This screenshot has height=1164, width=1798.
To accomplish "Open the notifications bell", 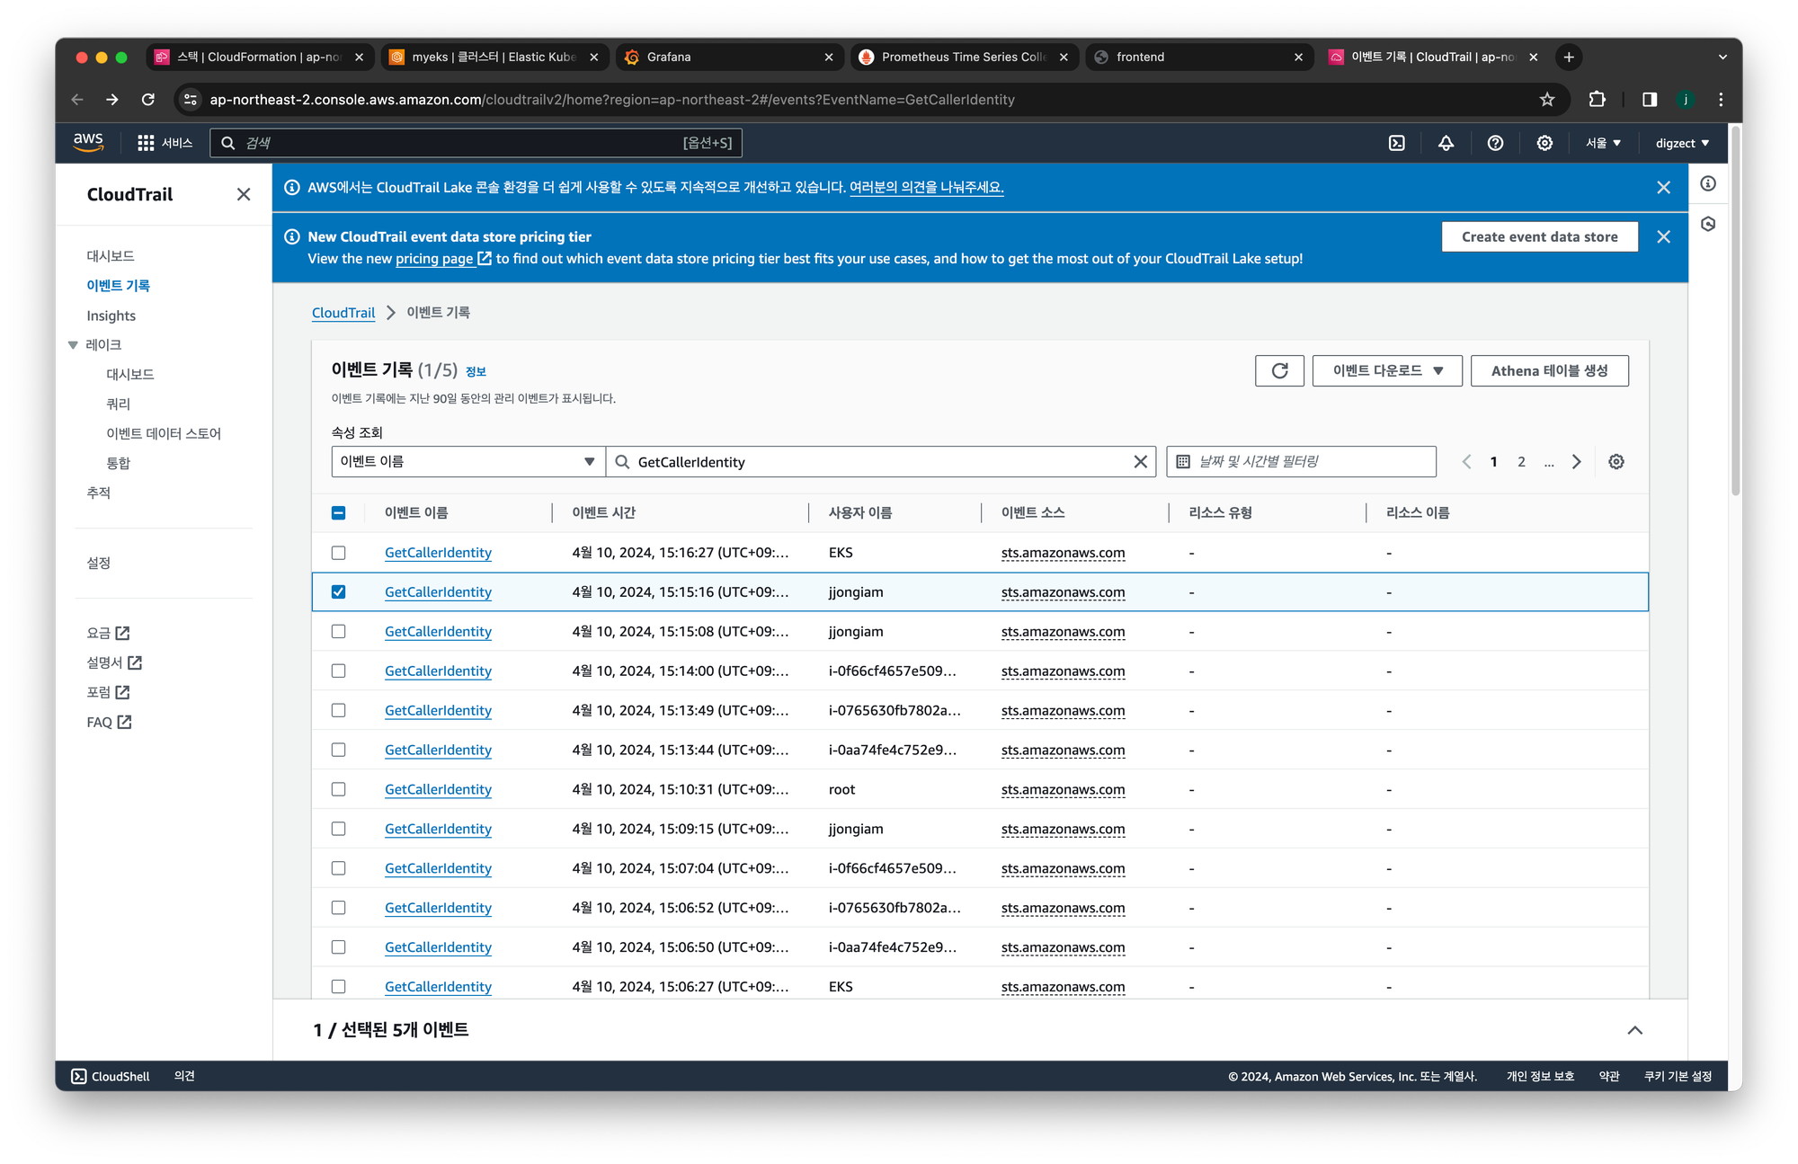I will pyautogui.click(x=1446, y=143).
